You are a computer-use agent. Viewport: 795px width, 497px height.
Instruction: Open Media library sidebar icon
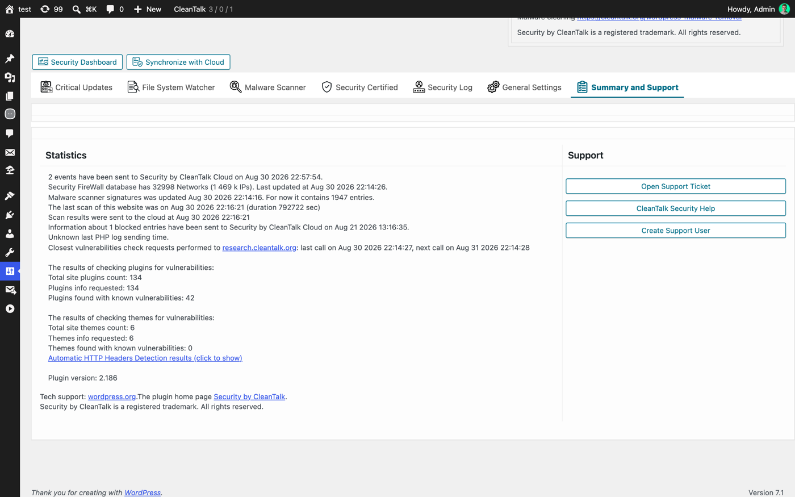tap(10, 77)
